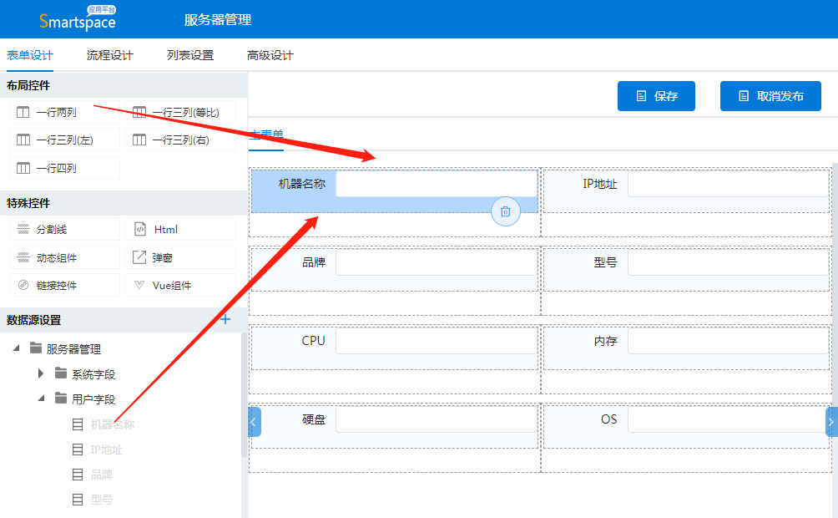The image size is (838, 518).
Task: Click the right blue side-panel arrow
Action: pos(831,422)
